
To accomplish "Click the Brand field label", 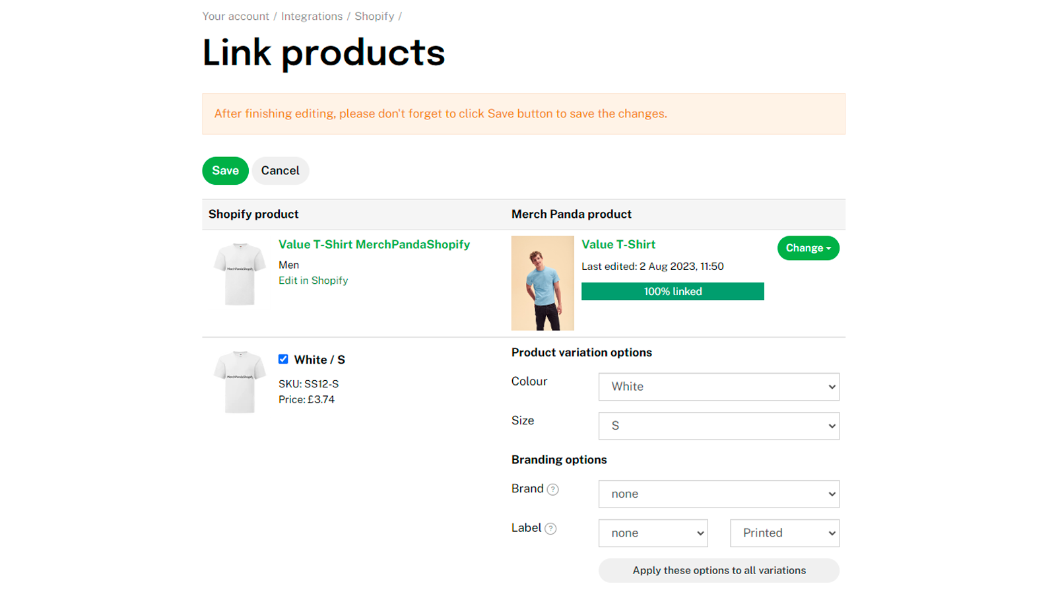I will pyautogui.click(x=527, y=488).
